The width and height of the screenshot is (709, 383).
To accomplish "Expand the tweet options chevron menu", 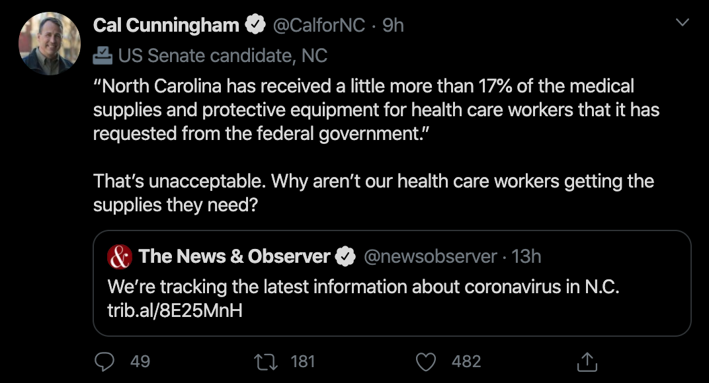I will pyautogui.click(x=681, y=23).
